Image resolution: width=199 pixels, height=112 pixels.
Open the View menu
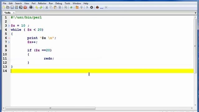(27, 3)
